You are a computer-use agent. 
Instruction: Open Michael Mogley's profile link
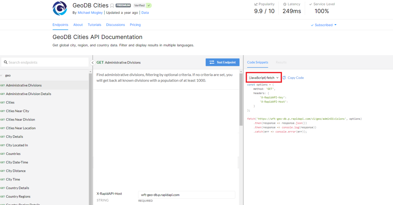[x=90, y=12]
